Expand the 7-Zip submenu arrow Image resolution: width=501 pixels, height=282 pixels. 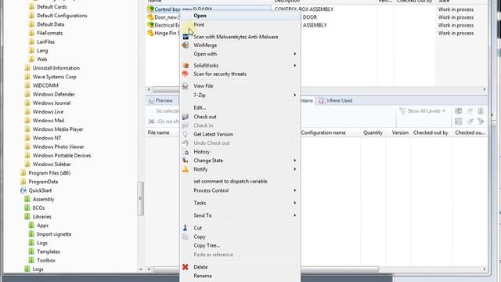tap(295, 95)
